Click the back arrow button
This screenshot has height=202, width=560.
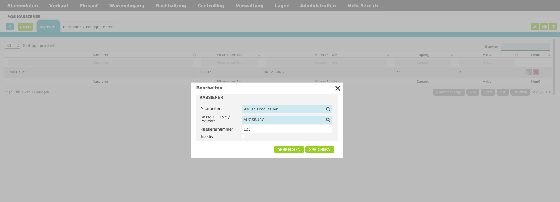click(10, 27)
